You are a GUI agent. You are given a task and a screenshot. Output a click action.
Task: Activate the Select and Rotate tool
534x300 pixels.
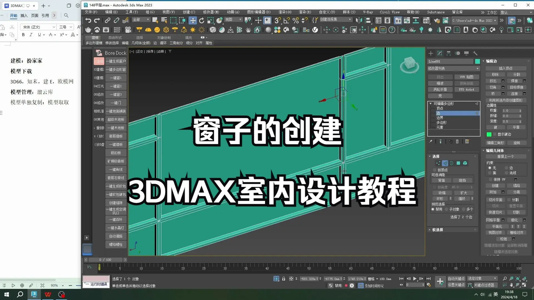click(x=202, y=20)
